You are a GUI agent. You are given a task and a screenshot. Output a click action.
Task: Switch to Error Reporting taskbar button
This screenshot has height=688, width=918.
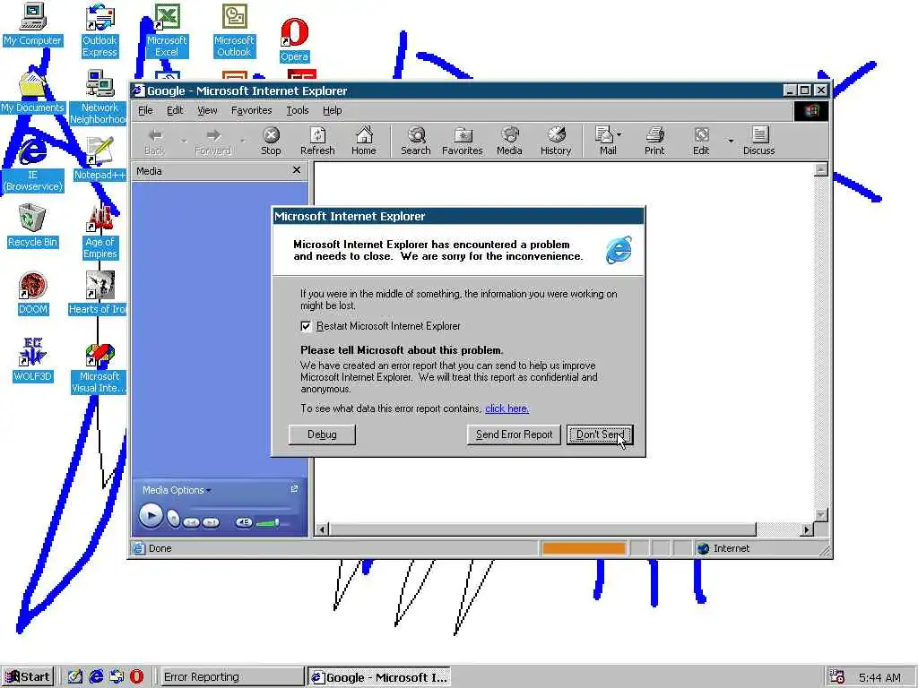click(230, 677)
